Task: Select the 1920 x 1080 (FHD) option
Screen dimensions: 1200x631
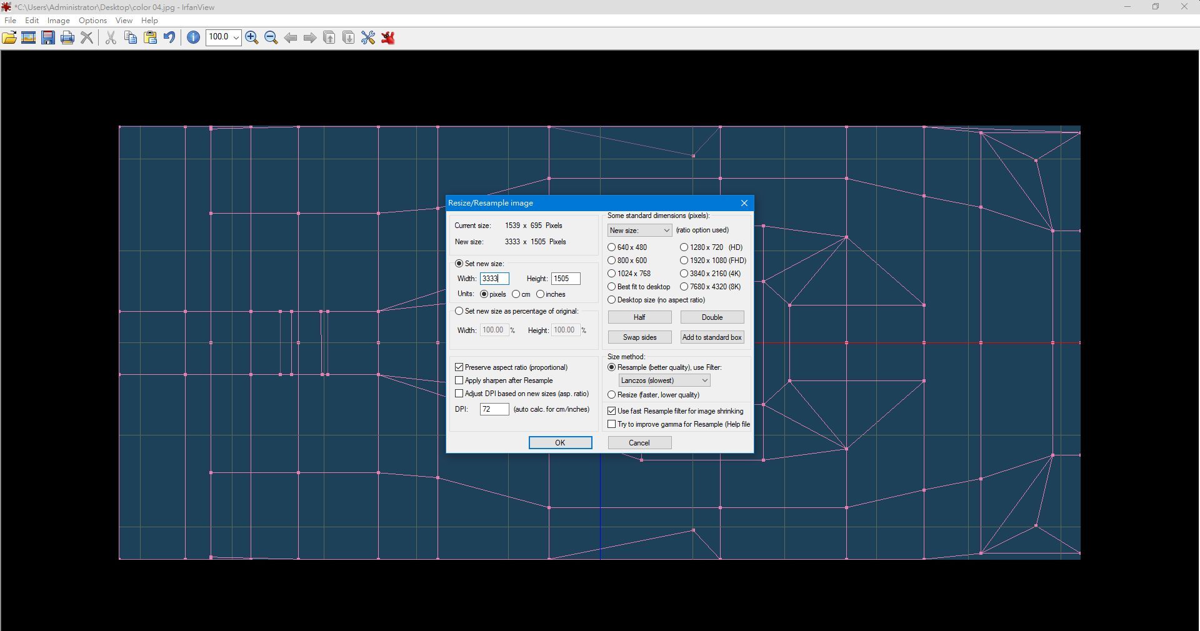Action: click(684, 261)
